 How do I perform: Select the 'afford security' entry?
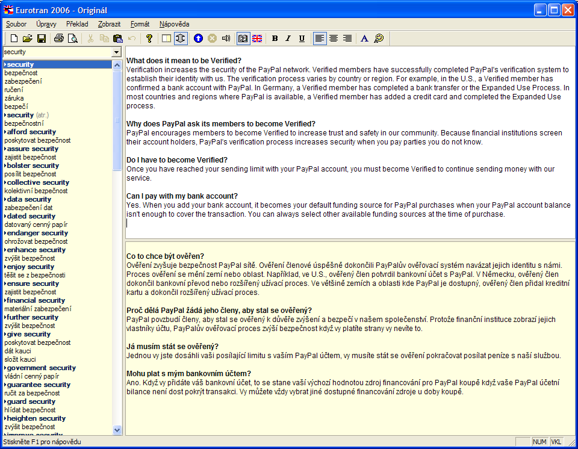(x=31, y=132)
